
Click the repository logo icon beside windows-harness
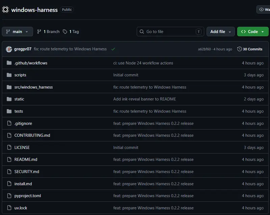pos(5,10)
